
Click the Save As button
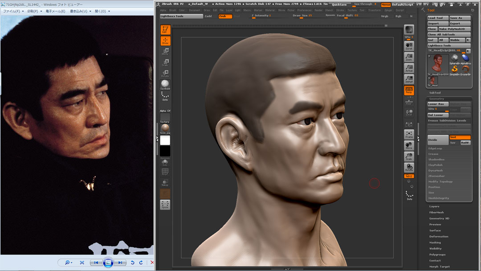(x=460, y=18)
